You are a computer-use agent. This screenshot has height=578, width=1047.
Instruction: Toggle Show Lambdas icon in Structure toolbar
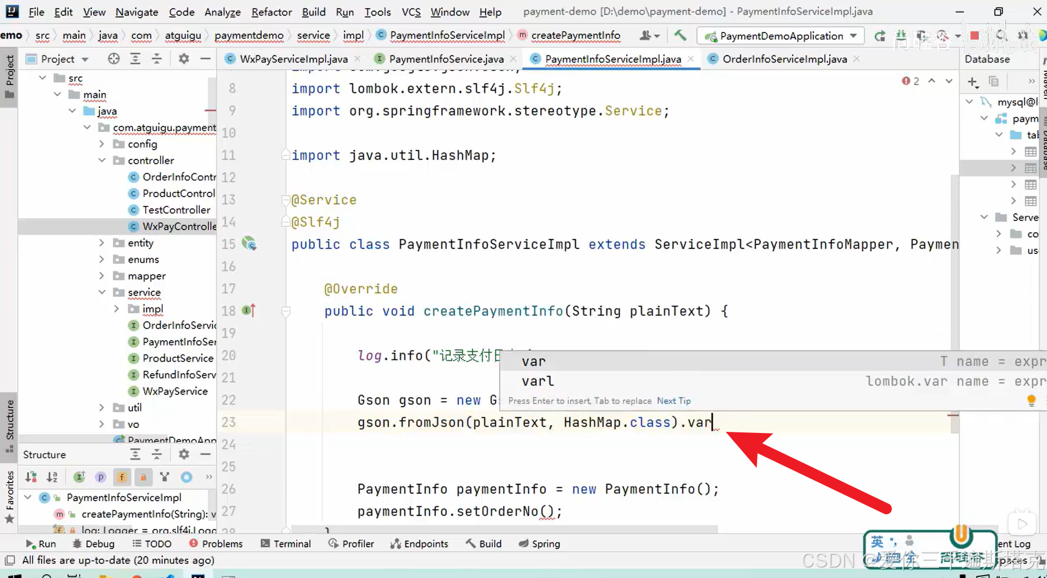point(165,477)
